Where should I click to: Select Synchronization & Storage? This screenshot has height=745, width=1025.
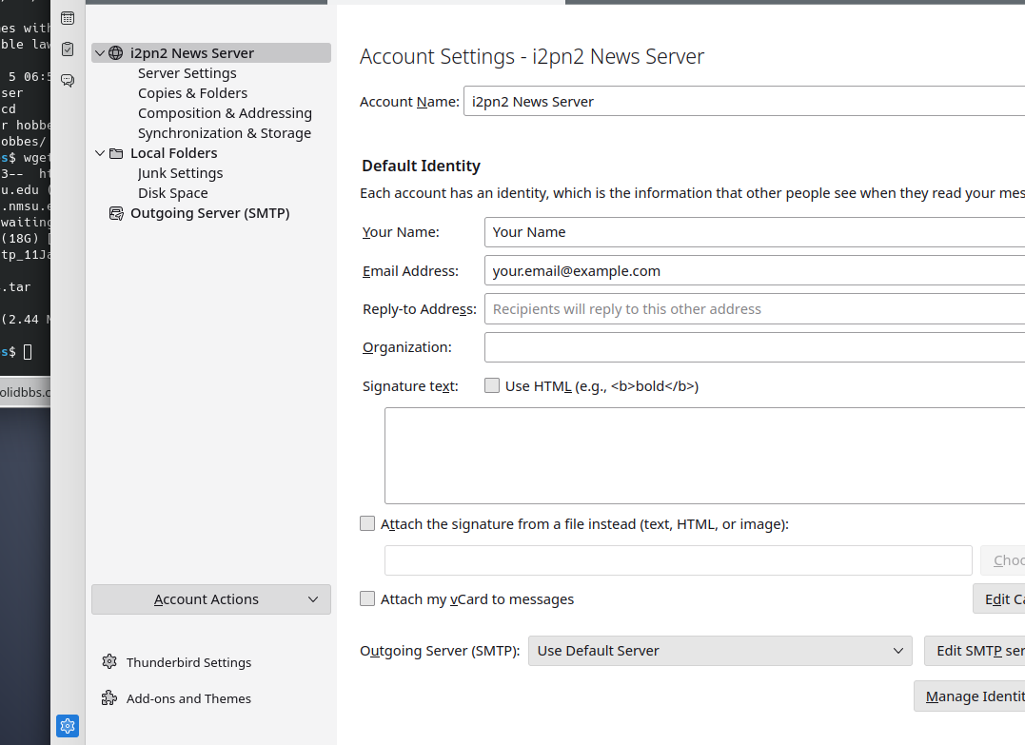point(225,133)
